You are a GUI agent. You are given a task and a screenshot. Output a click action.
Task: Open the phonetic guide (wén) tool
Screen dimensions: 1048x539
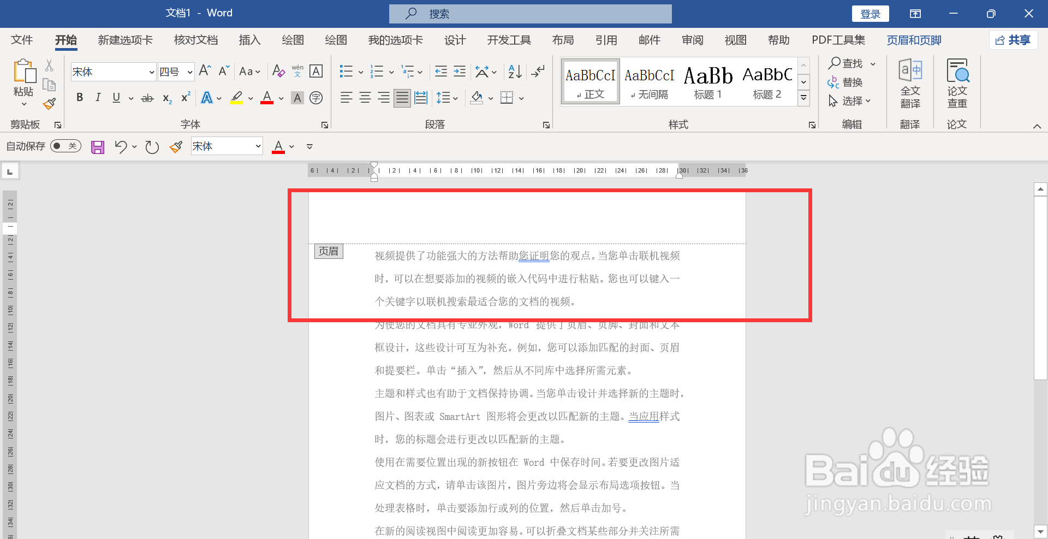click(297, 71)
